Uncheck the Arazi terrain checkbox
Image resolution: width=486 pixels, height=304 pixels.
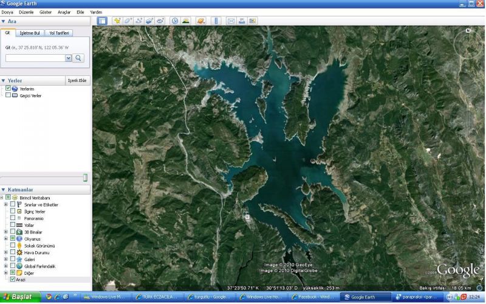[x=13, y=280]
